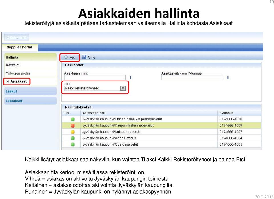Click Y-tunnus value 0174666-4004
The image size is (274, 199).
click(x=231, y=138)
